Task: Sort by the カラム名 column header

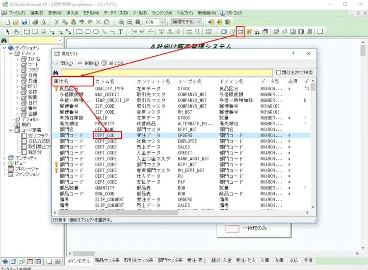Action: 105,81
